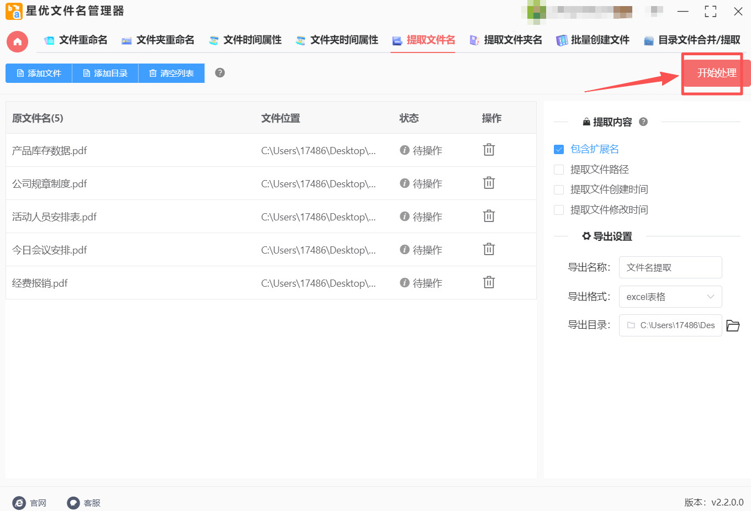Click inside the 导出名称 input field
The height and width of the screenshot is (511, 751).
pyautogui.click(x=670, y=267)
